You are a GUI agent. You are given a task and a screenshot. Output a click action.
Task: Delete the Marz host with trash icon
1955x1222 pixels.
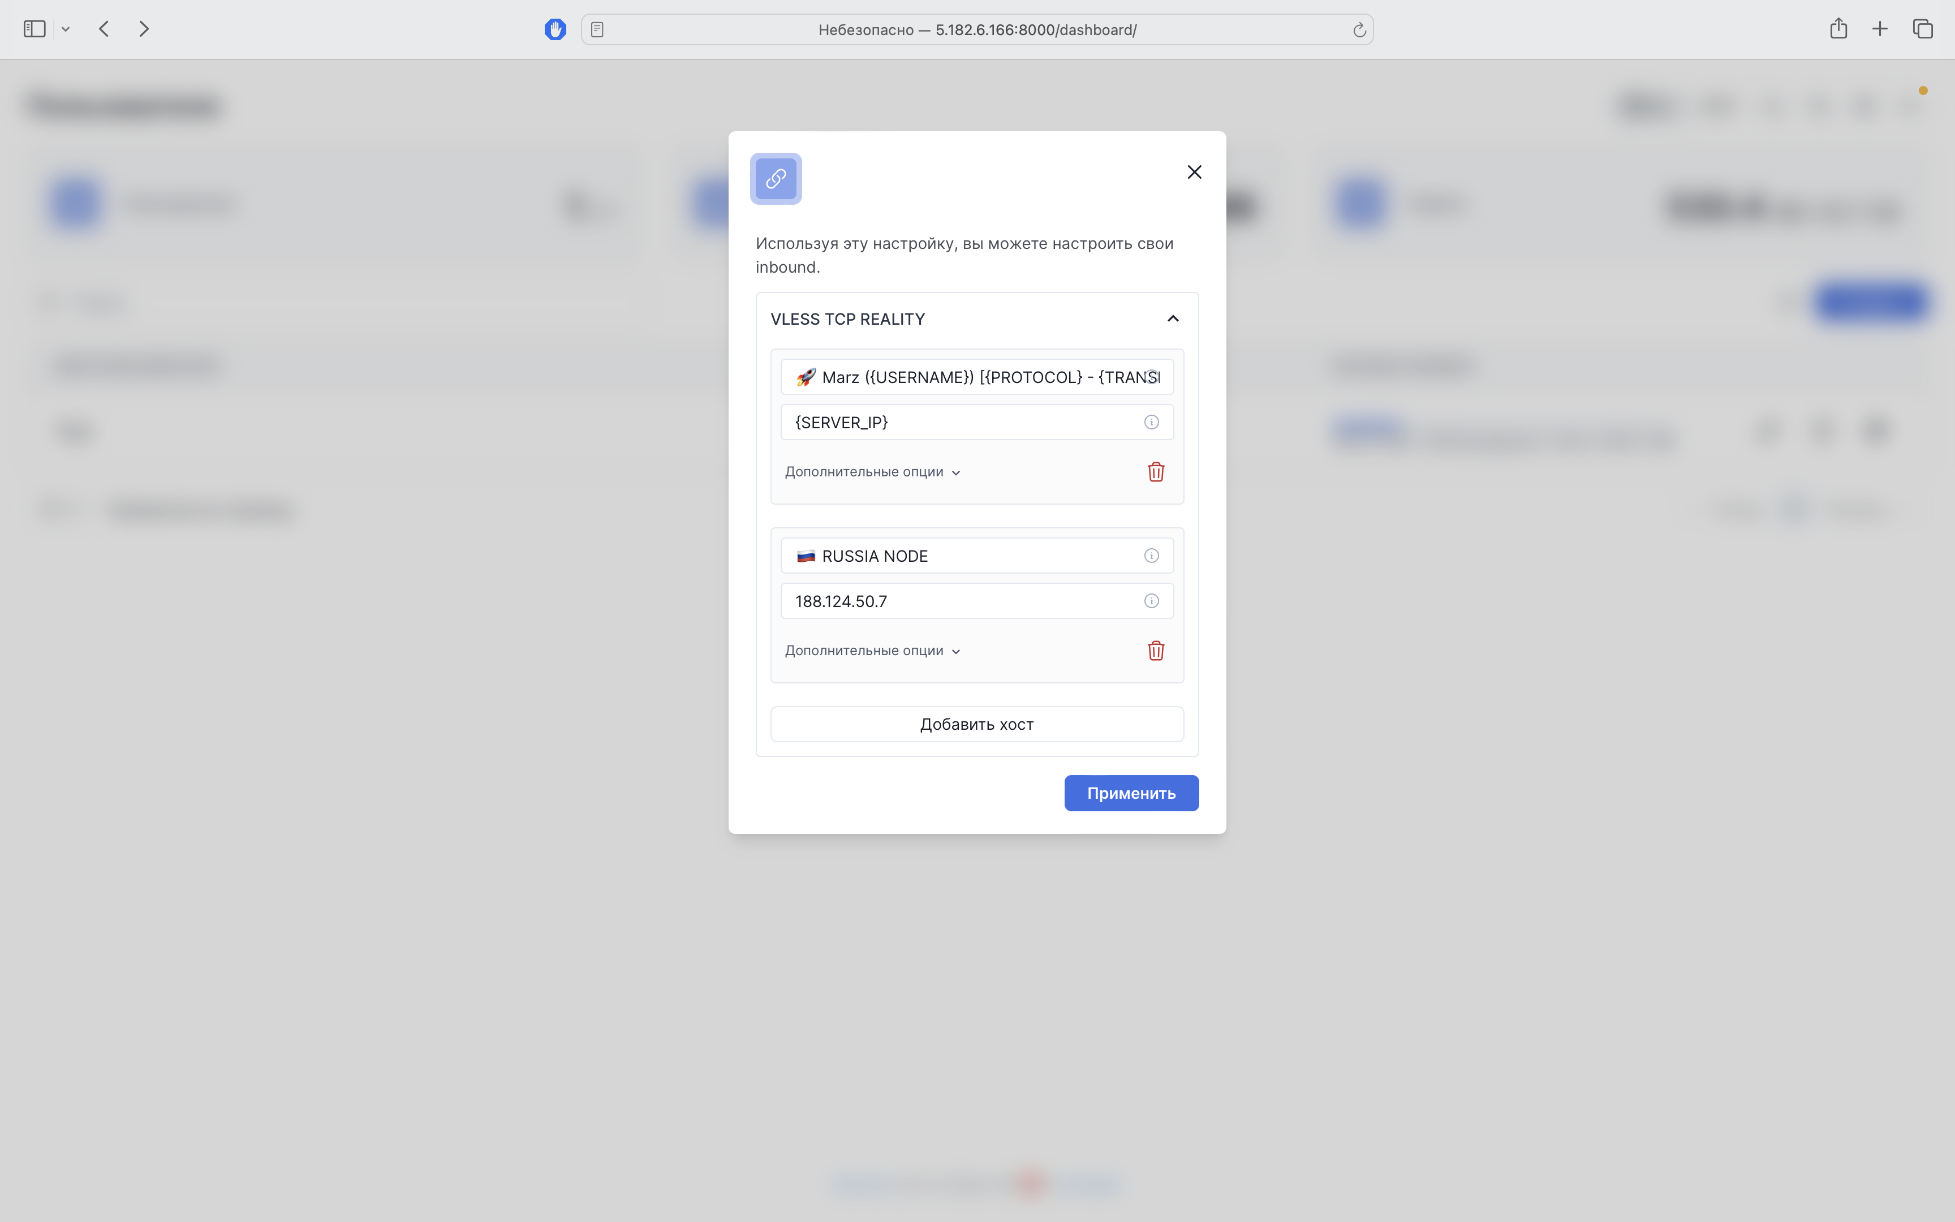pos(1155,472)
